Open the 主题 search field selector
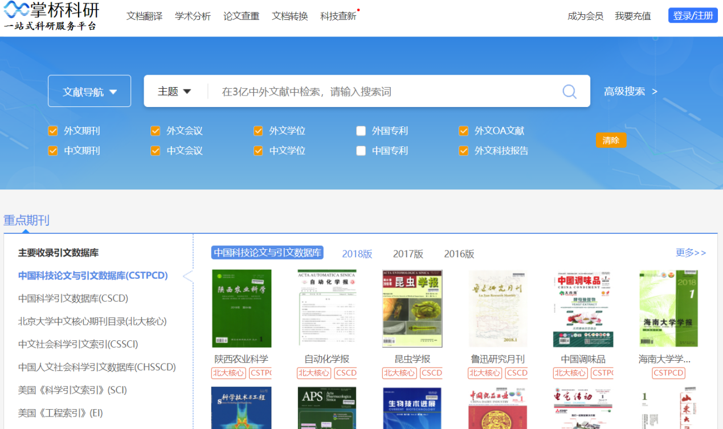Image resolution: width=723 pixels, height=429 pixels. pyautogui.click(x=174, y=92)
